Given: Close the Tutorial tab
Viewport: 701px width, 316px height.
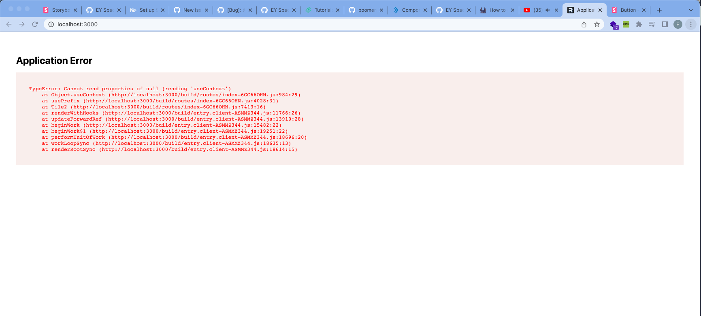Looking at the screenshot, I should [338, 10].
